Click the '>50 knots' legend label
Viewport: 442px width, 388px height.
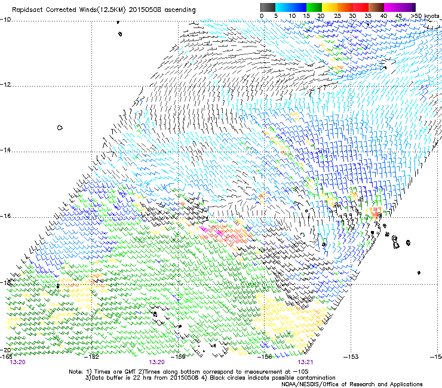(425, 16)
